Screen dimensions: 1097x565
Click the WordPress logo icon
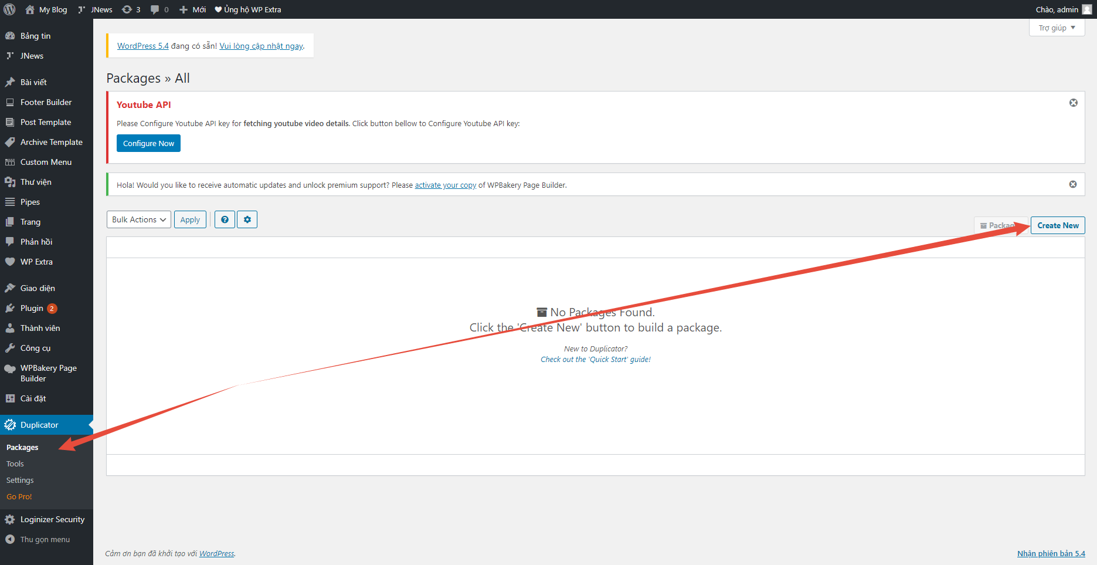(10, 9)
